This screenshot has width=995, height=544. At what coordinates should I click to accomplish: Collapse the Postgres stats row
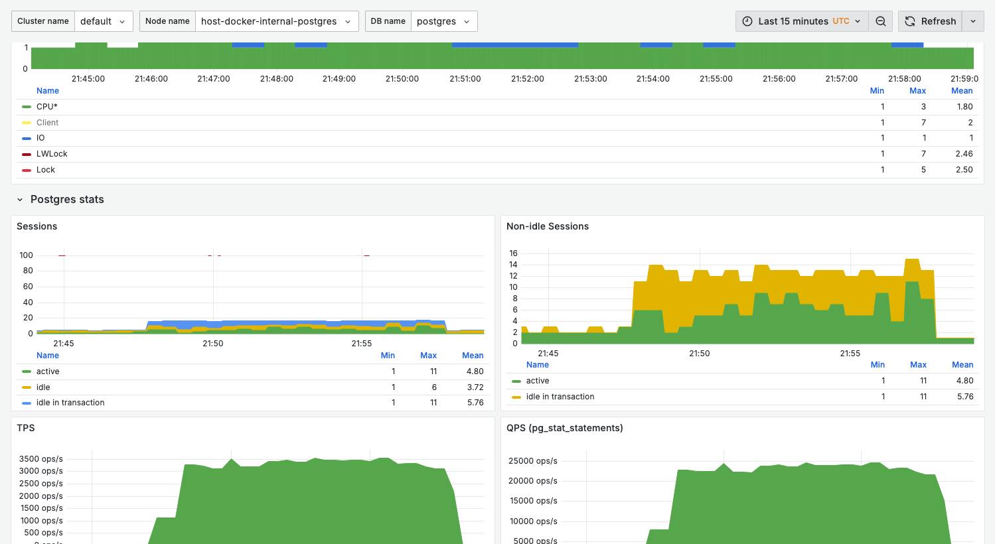click(x=20, y=200)
